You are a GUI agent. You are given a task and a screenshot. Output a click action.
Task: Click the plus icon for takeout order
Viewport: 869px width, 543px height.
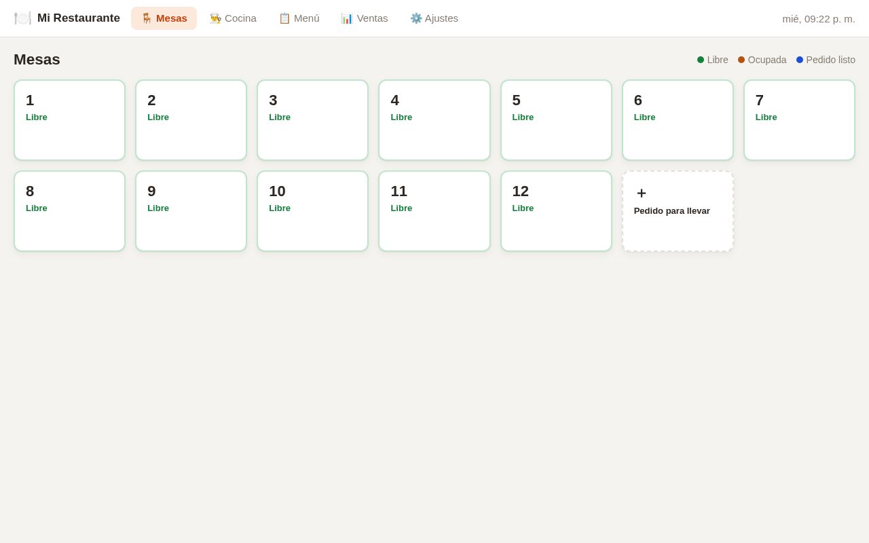642,193
